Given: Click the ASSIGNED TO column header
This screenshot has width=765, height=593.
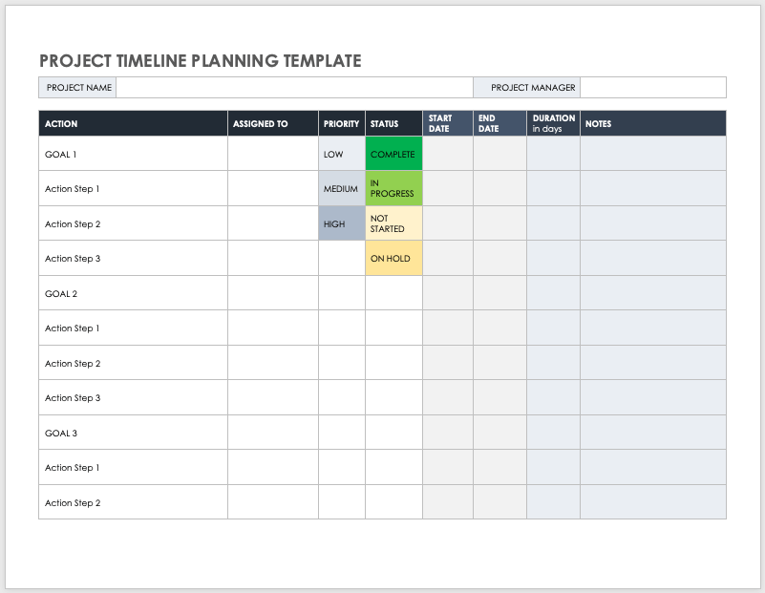Looking at the screenshot, I should pos(273,124).
